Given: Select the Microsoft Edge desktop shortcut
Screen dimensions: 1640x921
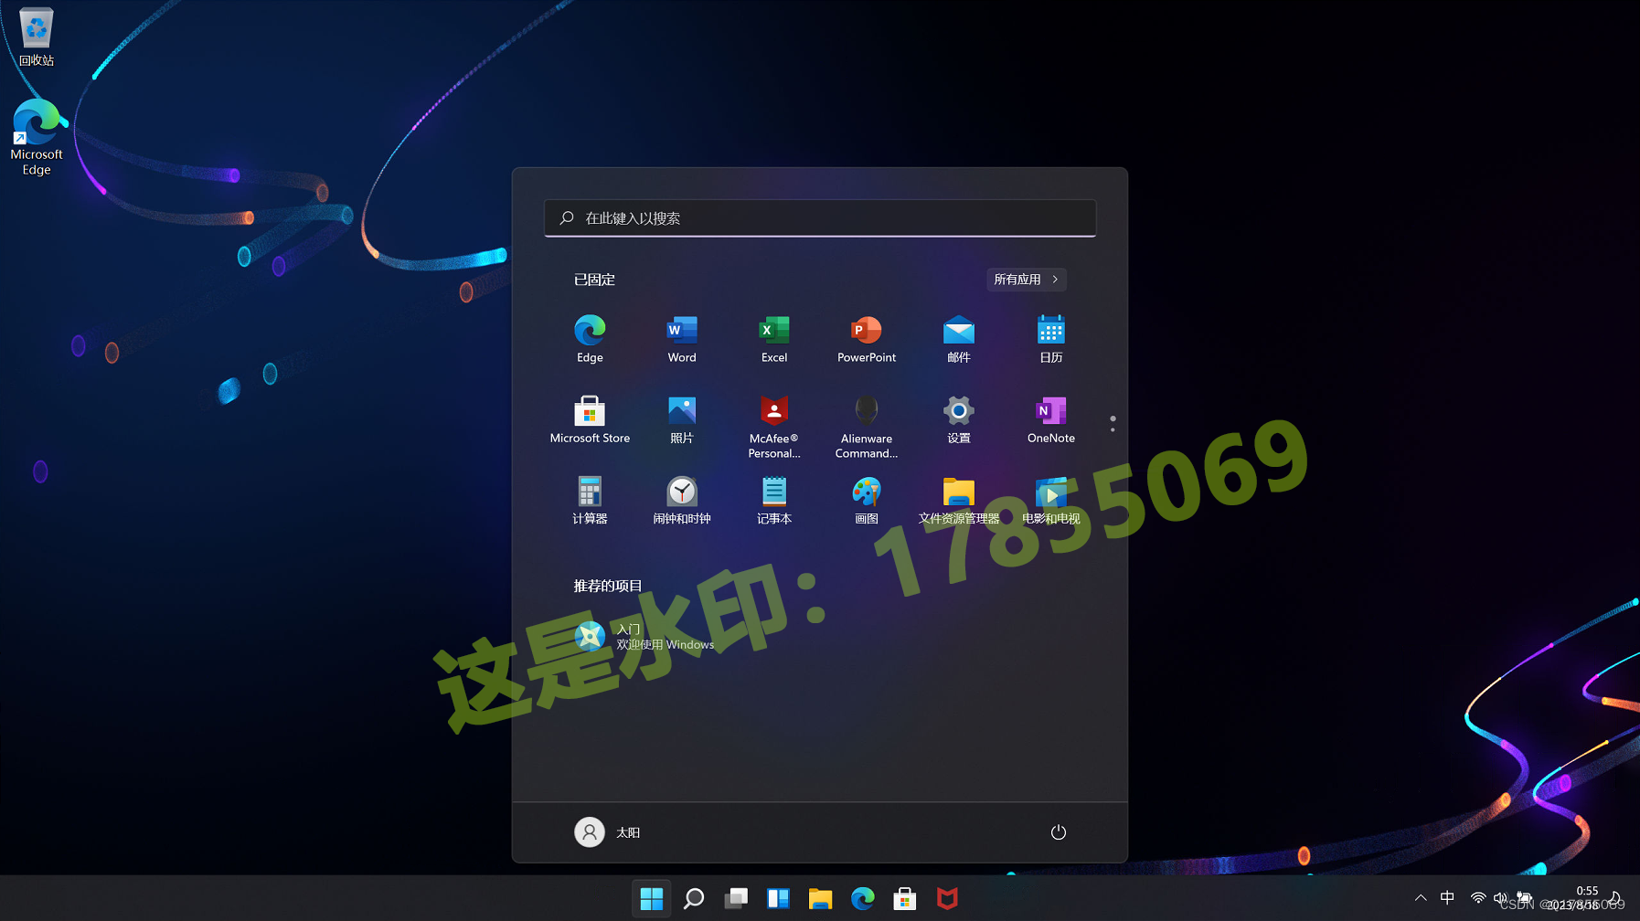Looking at the screenshot, I should [37, 137].
